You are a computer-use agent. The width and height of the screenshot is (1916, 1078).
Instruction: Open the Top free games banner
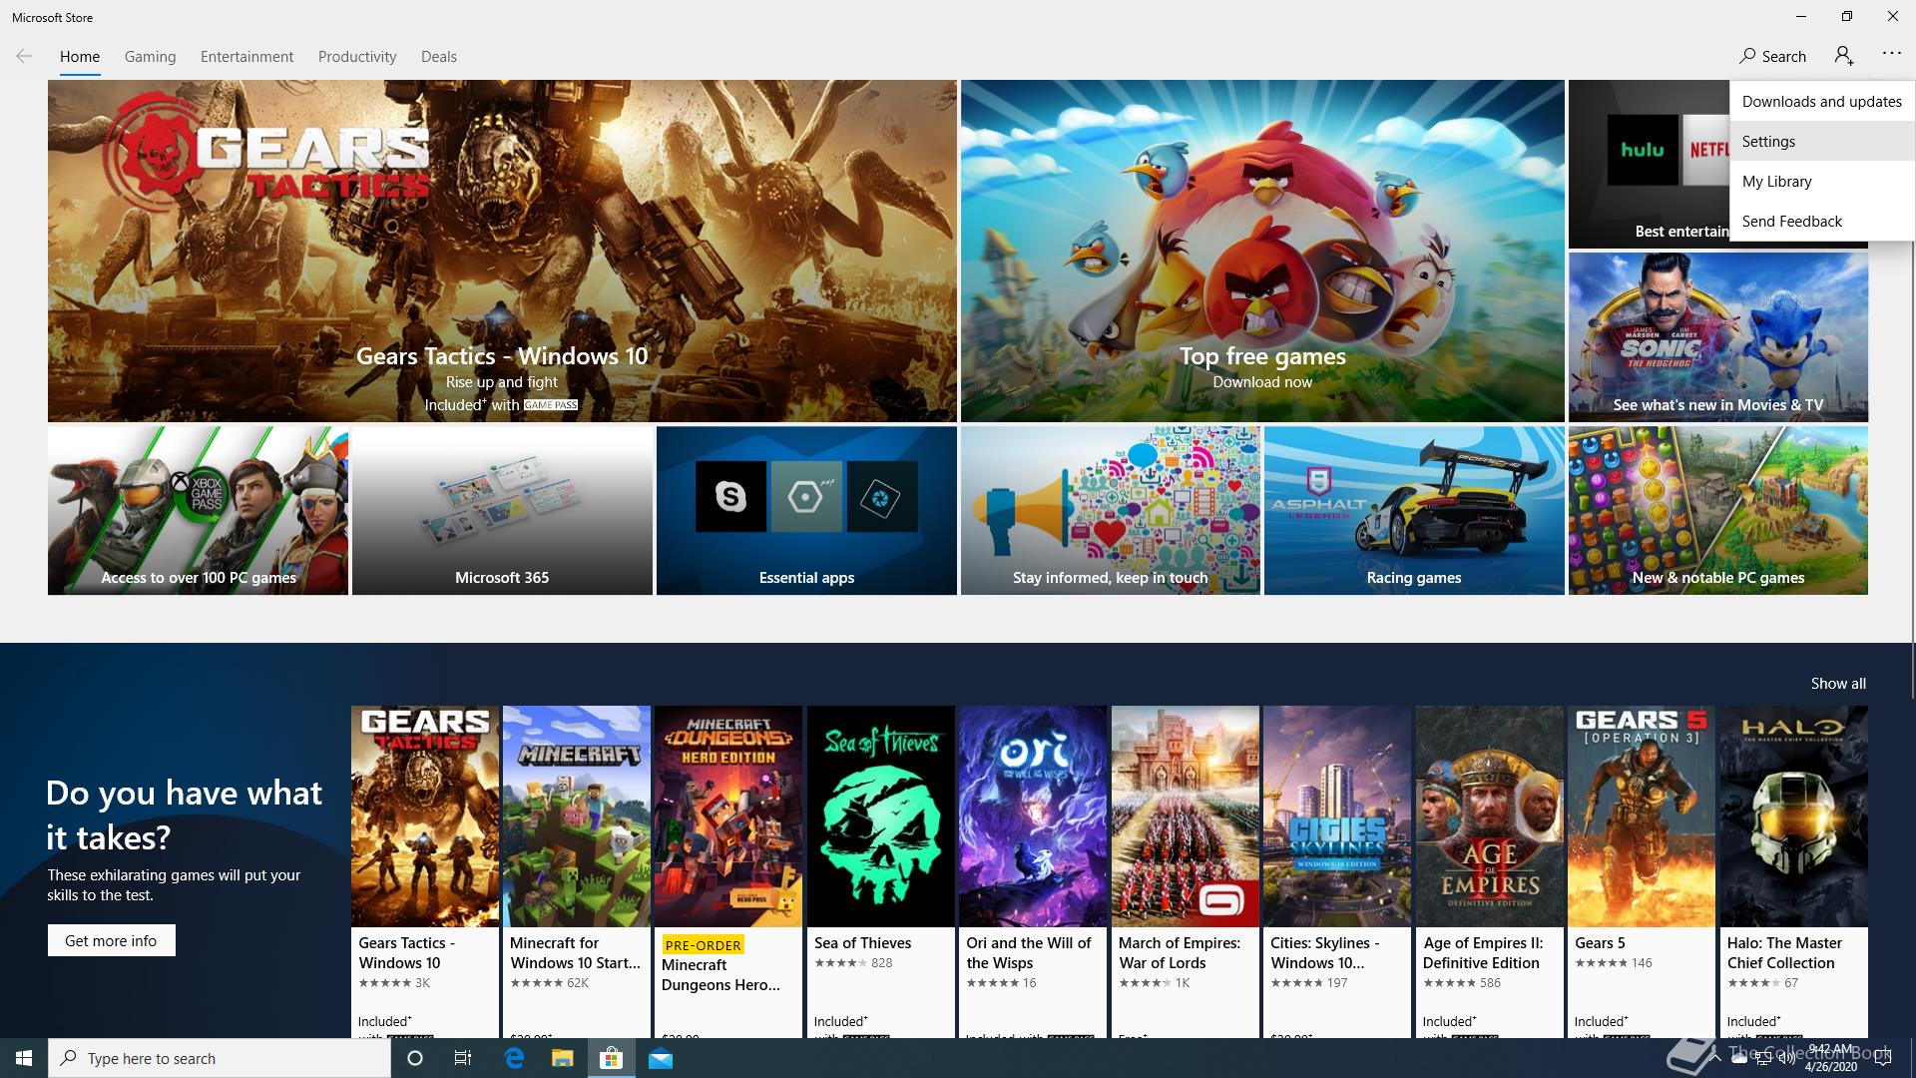coord(1262,251)
